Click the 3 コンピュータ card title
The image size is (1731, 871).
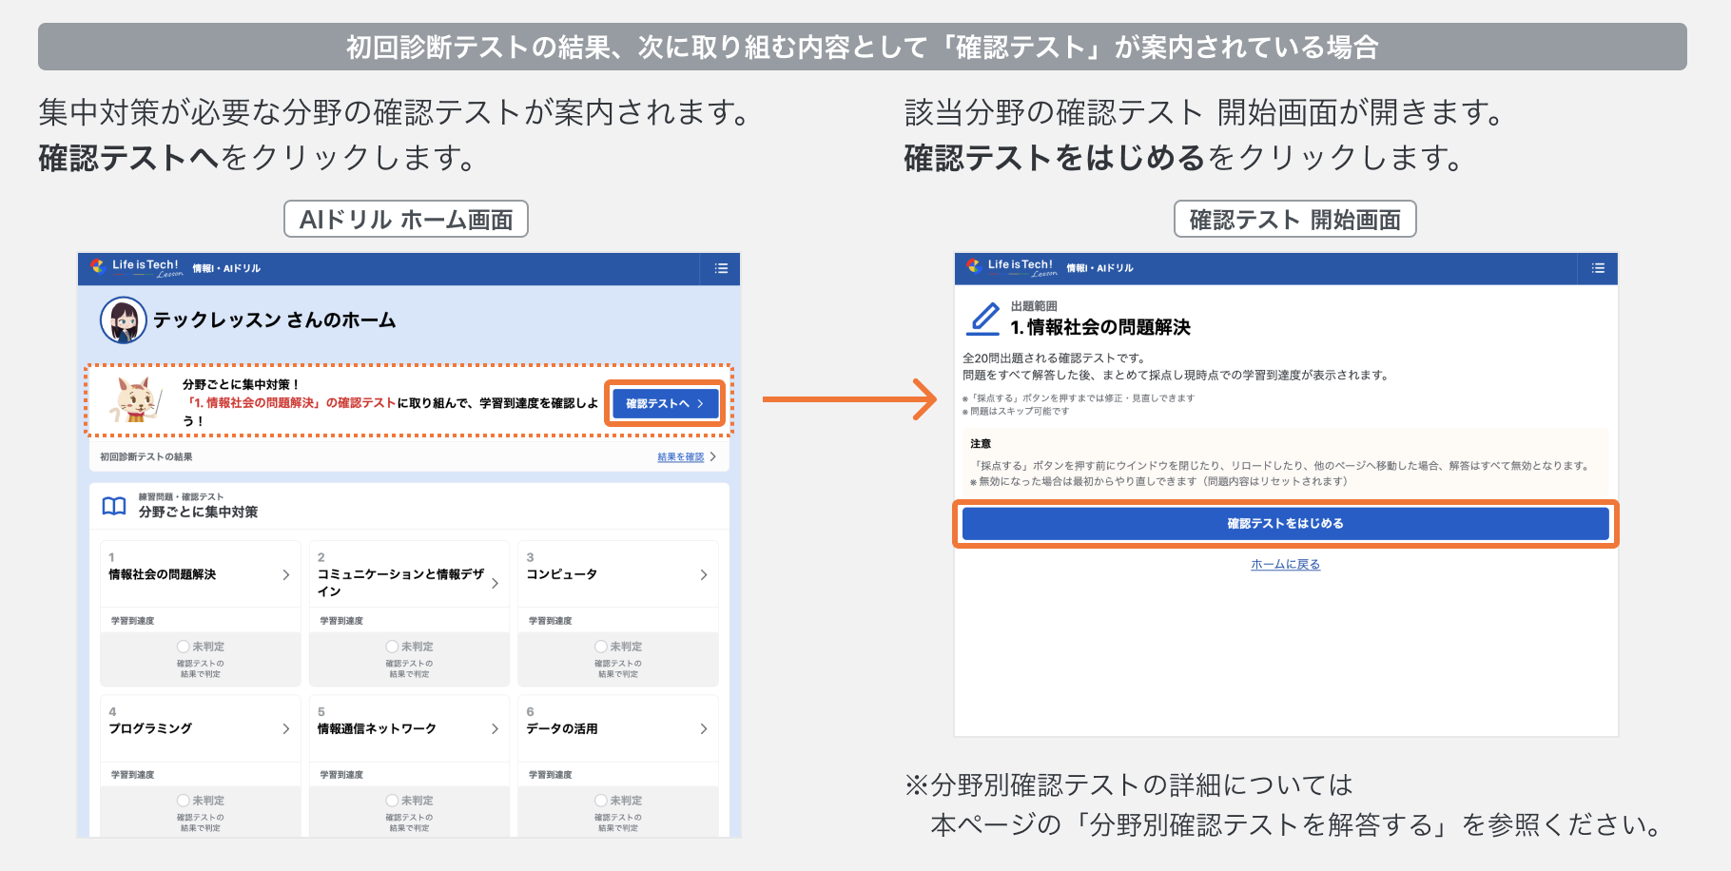(561, 574)
